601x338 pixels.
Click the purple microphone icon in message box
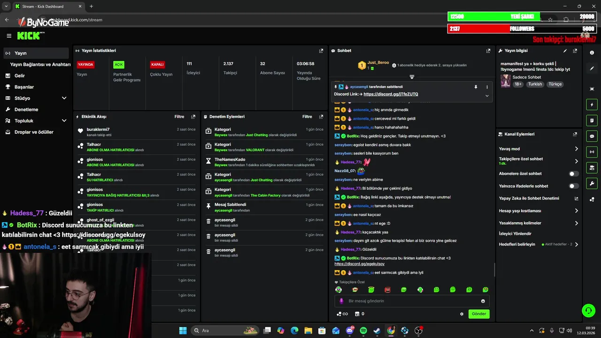(341, 301)
